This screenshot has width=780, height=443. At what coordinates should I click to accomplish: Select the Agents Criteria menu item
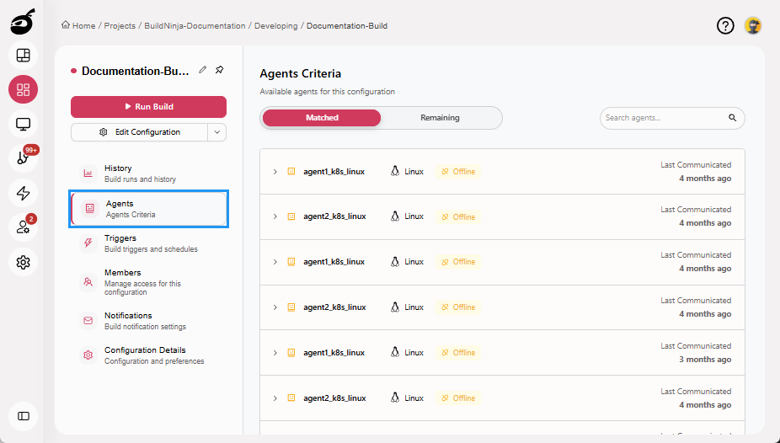coord(149,209)
